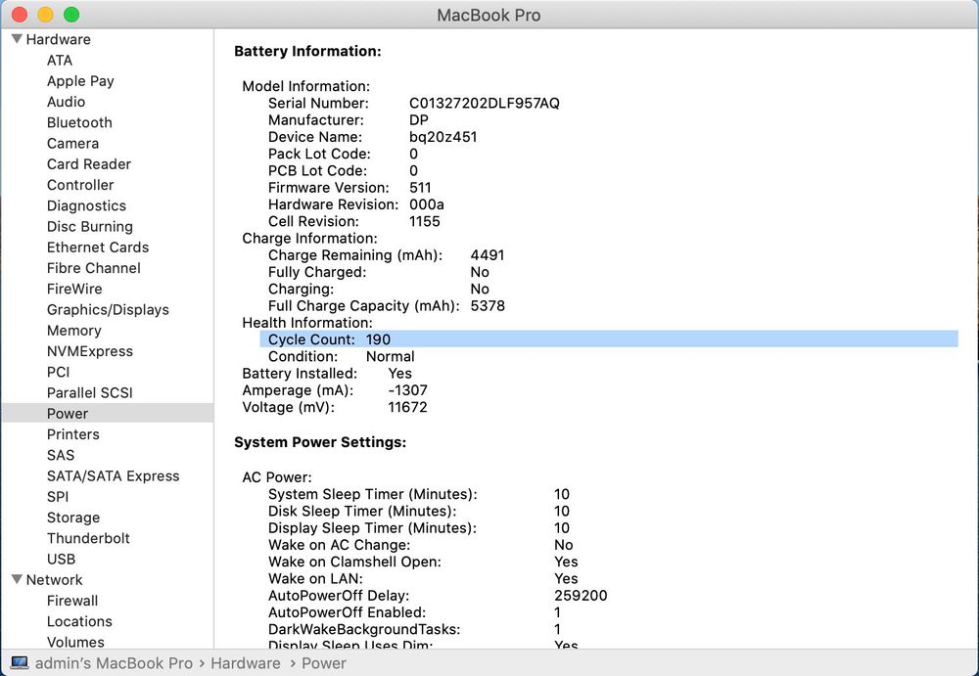This screenshot has width=979, height=676.
Task: Select Firewall under Network
Action: click(71, 601)
